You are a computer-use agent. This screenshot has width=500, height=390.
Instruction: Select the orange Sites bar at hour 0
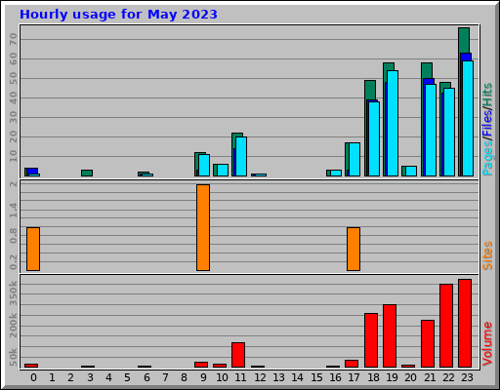(x=33, y=249)
